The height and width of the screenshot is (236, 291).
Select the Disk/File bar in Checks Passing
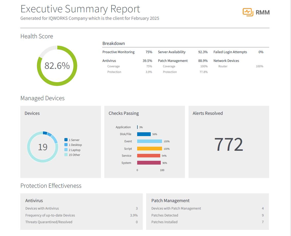tap(144, 134)
